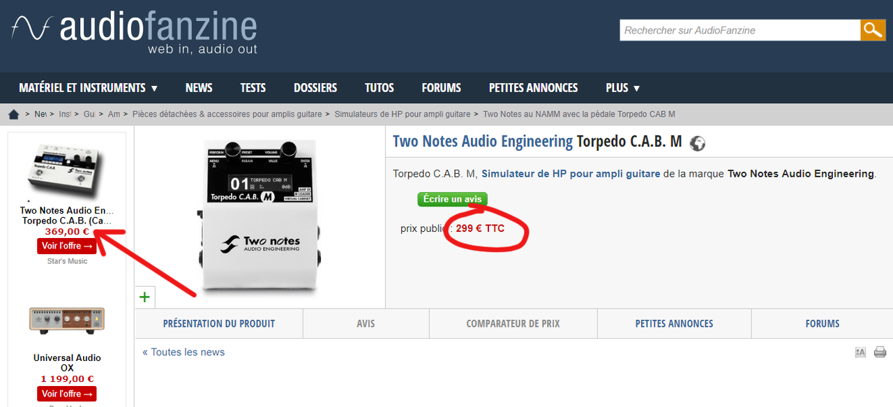This screenshot has height=407, width=893.
Task: Open the Forums item in top navigation
Action: (442, 88)
